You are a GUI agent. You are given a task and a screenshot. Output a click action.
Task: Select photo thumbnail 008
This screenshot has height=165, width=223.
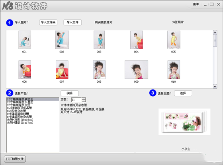pos(99,70)
